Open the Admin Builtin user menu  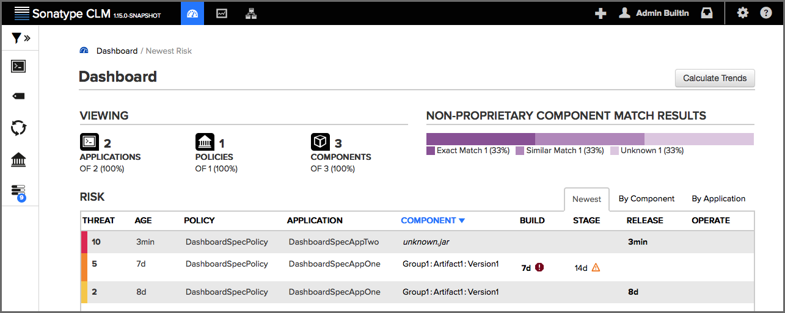pyautogui.click(x=654, y=13)
